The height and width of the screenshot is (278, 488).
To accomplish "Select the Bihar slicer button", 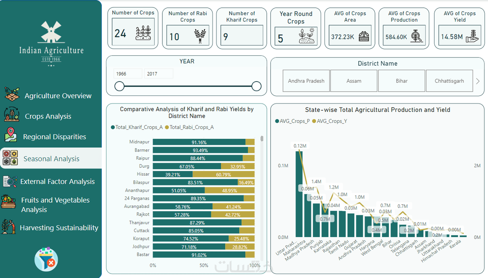I will pos(401,81).
